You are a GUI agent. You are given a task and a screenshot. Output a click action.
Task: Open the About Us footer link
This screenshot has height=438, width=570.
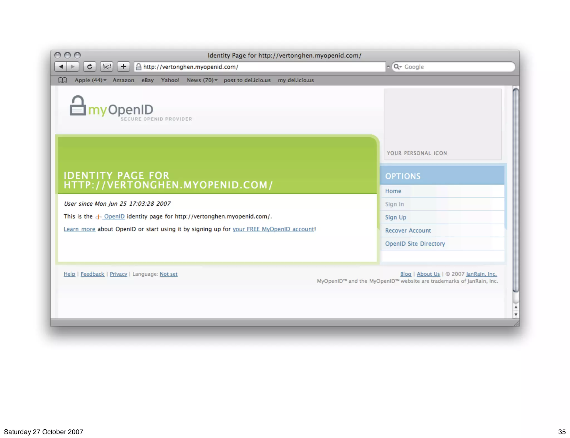(x=428, y=274)
